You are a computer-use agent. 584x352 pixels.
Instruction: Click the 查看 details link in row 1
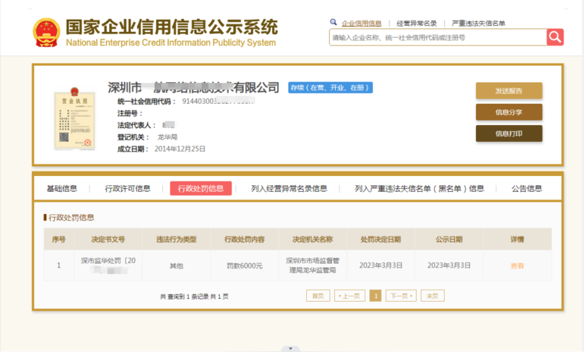point(517,266)
